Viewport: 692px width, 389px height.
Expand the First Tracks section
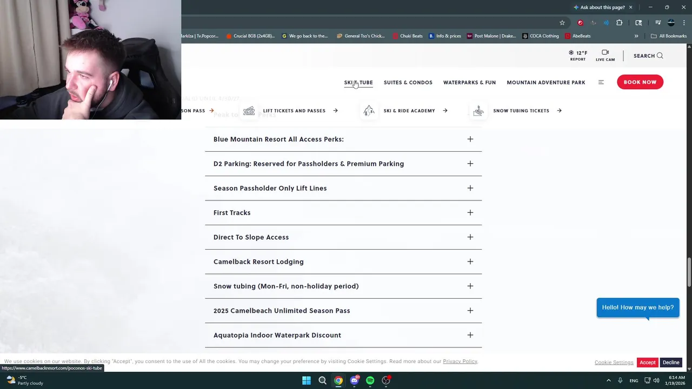(x=343, y=213)
